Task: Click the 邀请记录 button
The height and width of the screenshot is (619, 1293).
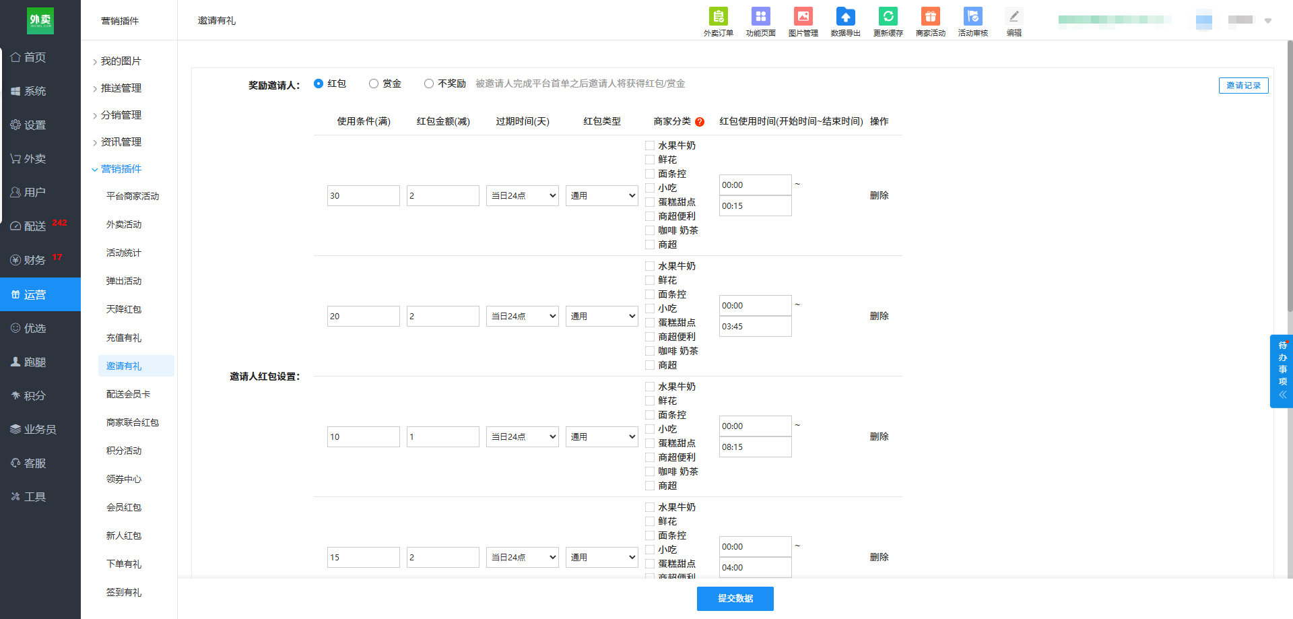Action: coord(1243,86)
